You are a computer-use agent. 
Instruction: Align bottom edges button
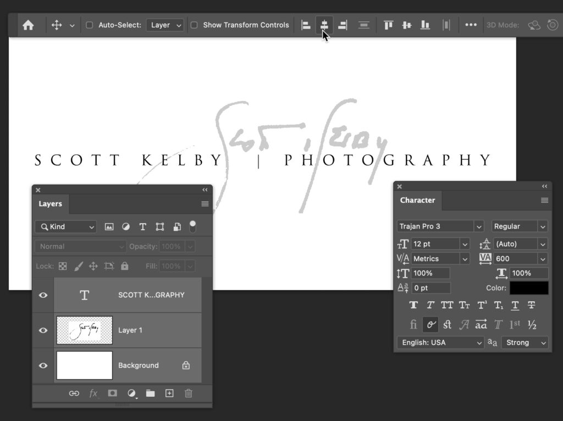pyautogui.click(x=425, y=25)
